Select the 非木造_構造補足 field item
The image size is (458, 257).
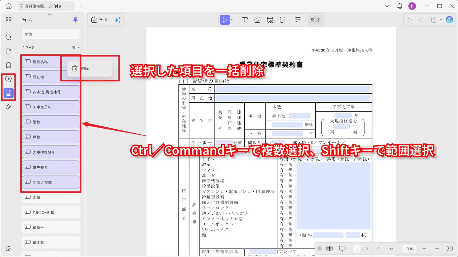pyautogui.click(x=51, y=92)
